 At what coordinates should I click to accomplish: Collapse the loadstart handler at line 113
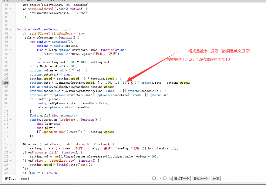pyautogui.click(x=10, y=120)
